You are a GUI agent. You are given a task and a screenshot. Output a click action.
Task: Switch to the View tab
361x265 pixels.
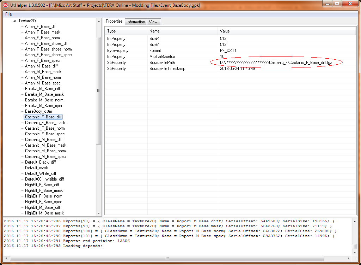(x=153, y=22)
